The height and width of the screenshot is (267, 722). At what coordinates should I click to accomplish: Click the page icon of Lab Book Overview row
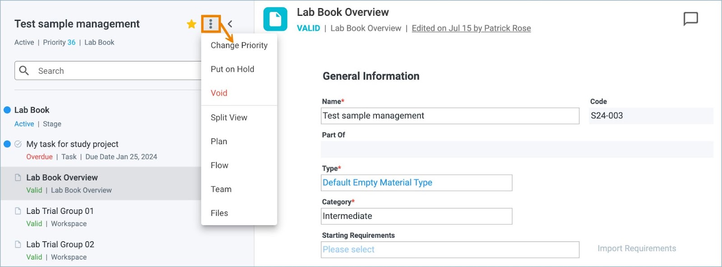18,177
